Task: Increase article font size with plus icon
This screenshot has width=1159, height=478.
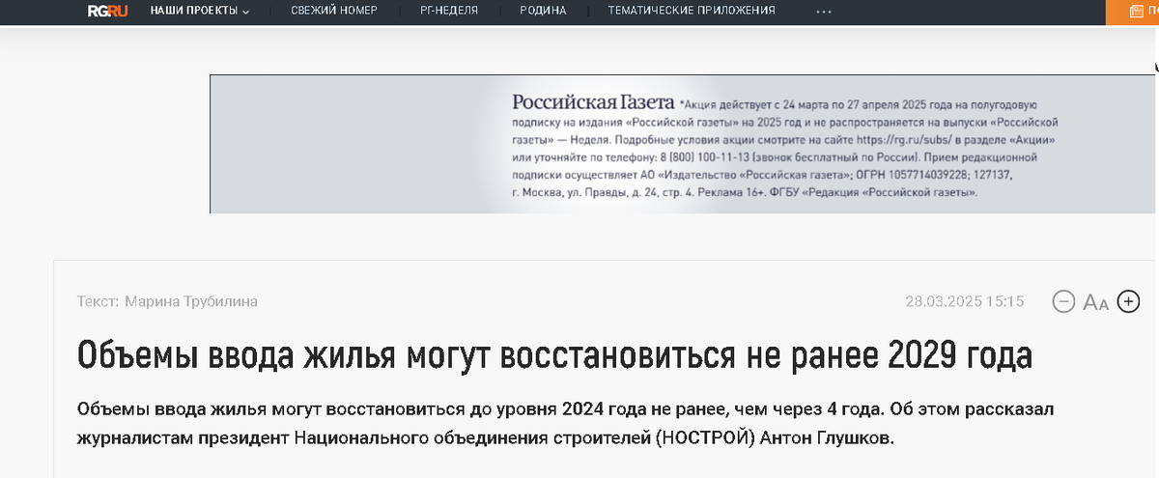Action: (x=1128, y=301)
